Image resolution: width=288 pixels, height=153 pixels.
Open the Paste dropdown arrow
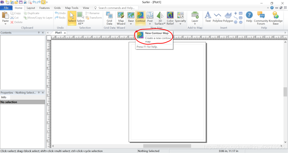(5, 24)
